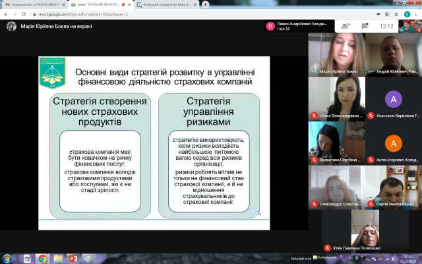Open Chrome from the taskbar
This screenshot has width=422, height=264.
43,258
